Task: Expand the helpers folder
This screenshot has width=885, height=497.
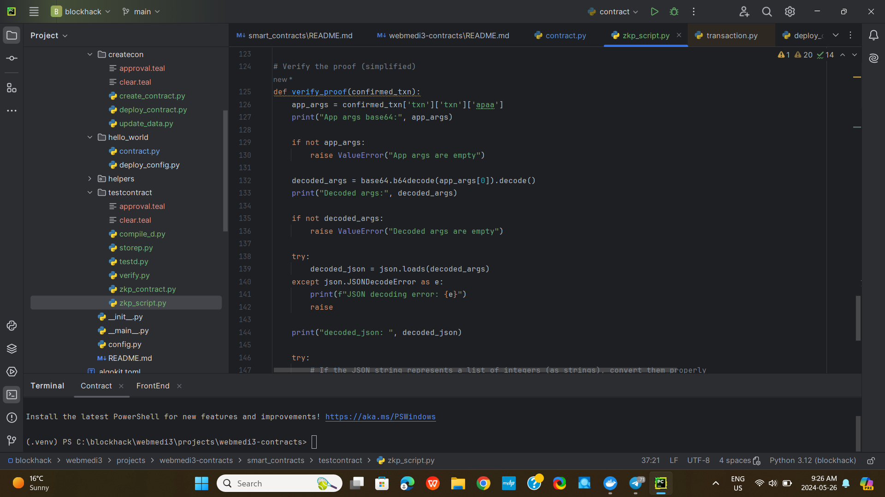Action: [90, 179]
